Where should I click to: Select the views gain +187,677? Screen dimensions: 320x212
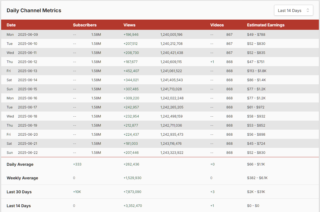(x=131, y=62)
